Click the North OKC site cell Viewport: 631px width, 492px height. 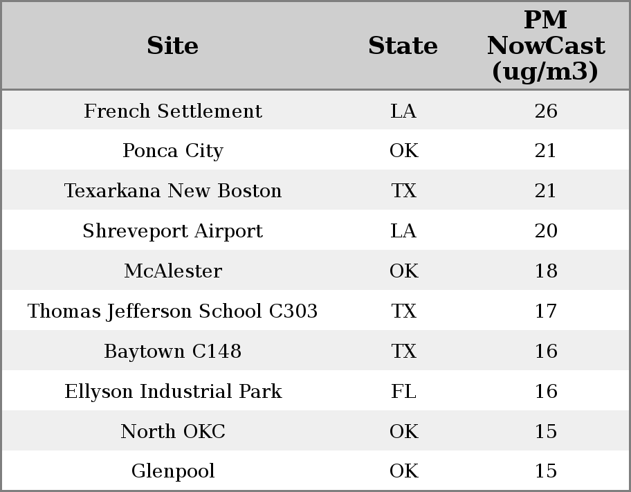pyautogui.click(x=172, y=432)
